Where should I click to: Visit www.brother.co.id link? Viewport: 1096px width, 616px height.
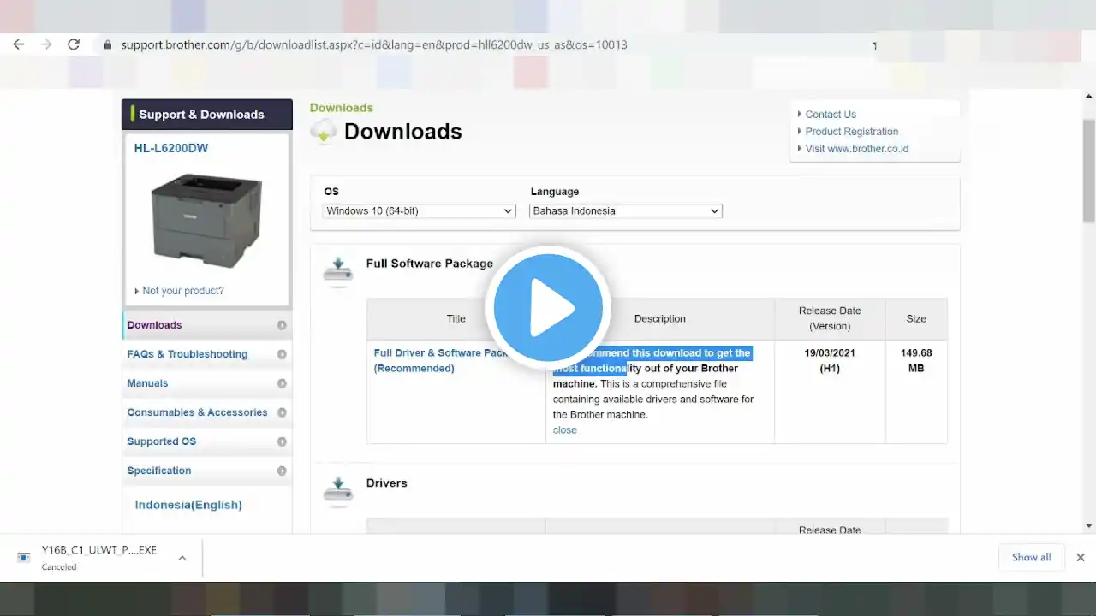point(857,149)
